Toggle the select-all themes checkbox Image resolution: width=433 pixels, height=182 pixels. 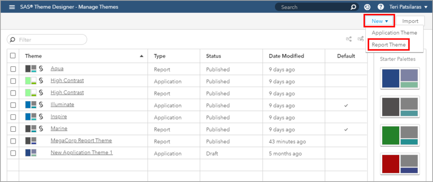13,56
